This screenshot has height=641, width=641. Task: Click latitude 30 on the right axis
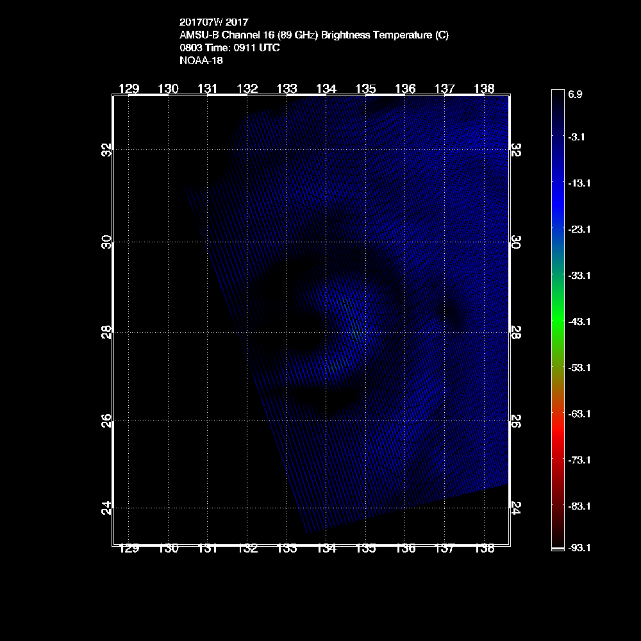(515, 242)
